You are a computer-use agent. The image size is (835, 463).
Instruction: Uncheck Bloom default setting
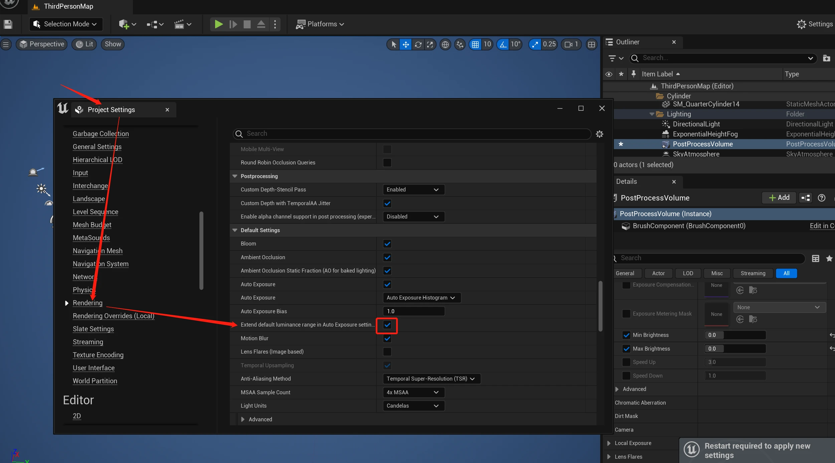[387, 244]
